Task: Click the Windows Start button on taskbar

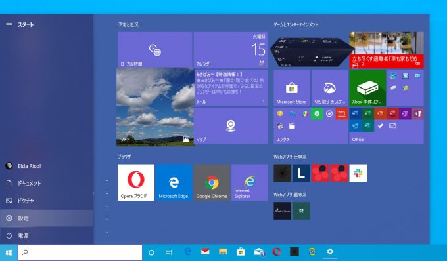Action: click(9, 252)
